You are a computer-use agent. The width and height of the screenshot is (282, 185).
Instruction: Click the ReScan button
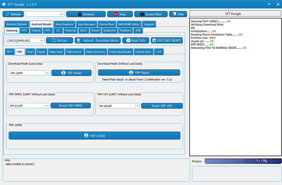[x=60, y=40]
